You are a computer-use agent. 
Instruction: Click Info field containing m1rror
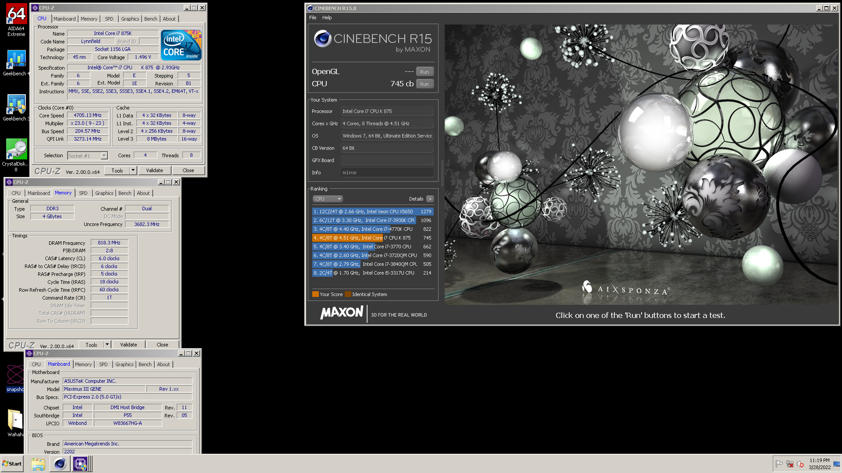(387, 173)
